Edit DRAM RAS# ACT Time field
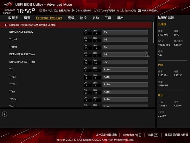The image size is (190, 143). pos(125,62)
